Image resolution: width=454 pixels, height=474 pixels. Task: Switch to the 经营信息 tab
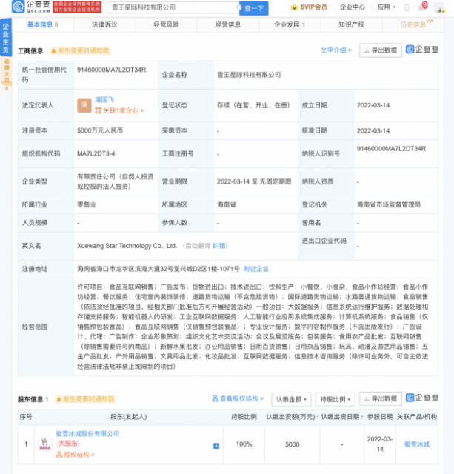[228, 24]
